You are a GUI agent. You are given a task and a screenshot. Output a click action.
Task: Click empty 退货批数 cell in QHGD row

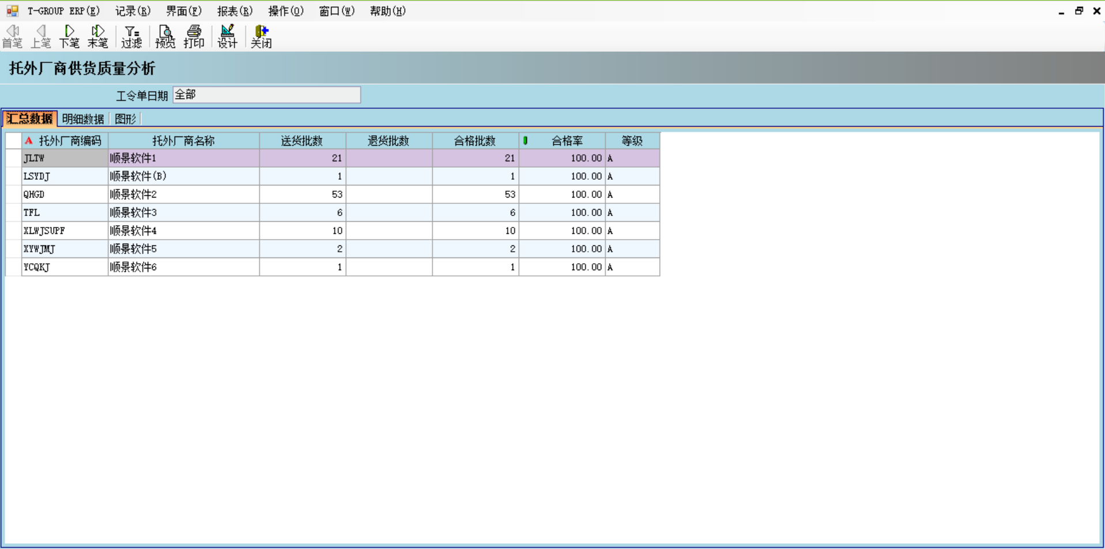(389, 194)
